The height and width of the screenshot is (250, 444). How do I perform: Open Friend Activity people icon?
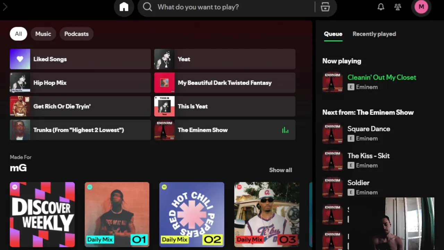click(398, 7)
